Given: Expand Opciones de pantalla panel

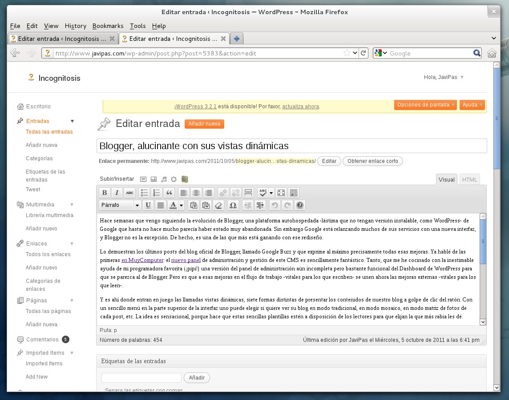Looking at the screenshot, I should pos(425,105).
